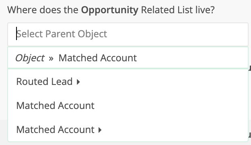
Task: Click the Related List live question text
Action: [178, 10]
